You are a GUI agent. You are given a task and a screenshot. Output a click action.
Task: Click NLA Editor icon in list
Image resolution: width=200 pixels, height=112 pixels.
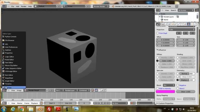click(3, 75)
